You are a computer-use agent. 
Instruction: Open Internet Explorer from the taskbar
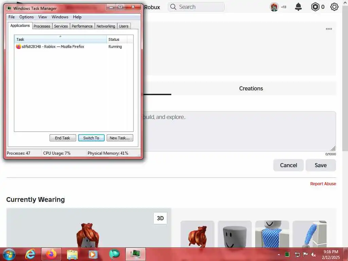pyautogui.click(x=30, y=254)
